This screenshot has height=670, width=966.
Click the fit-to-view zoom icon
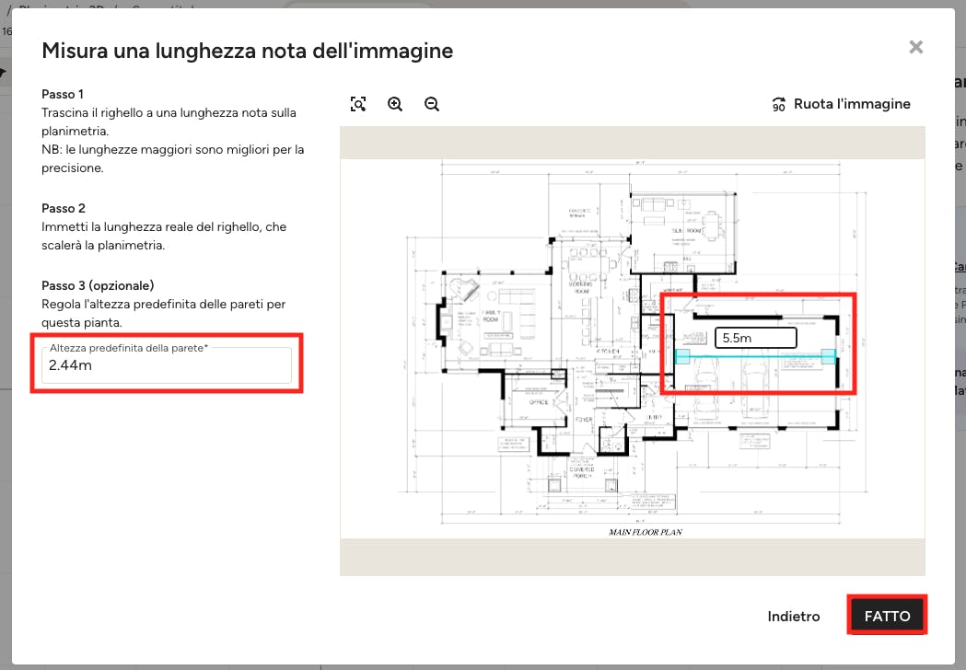[x=358, y=104]
